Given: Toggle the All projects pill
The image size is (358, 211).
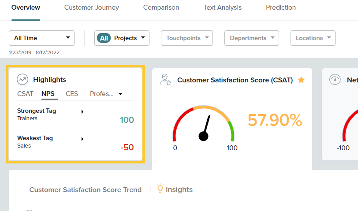Looking at the screenshot, I should (x=104, y=38).
